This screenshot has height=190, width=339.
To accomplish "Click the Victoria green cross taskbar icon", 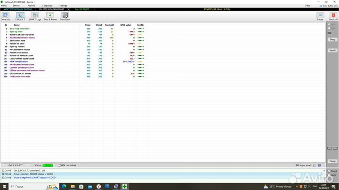I will 124,186.
